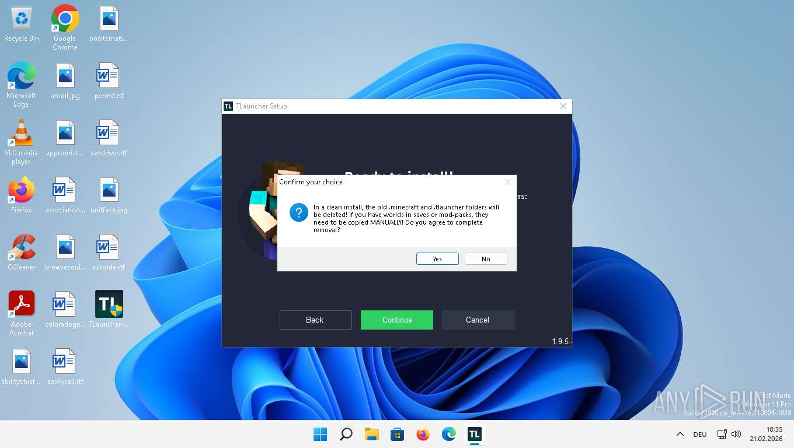Select the sandriver.rtf document file
The image size is (794, 448).
pyautogui.click(x=109, y=138)
